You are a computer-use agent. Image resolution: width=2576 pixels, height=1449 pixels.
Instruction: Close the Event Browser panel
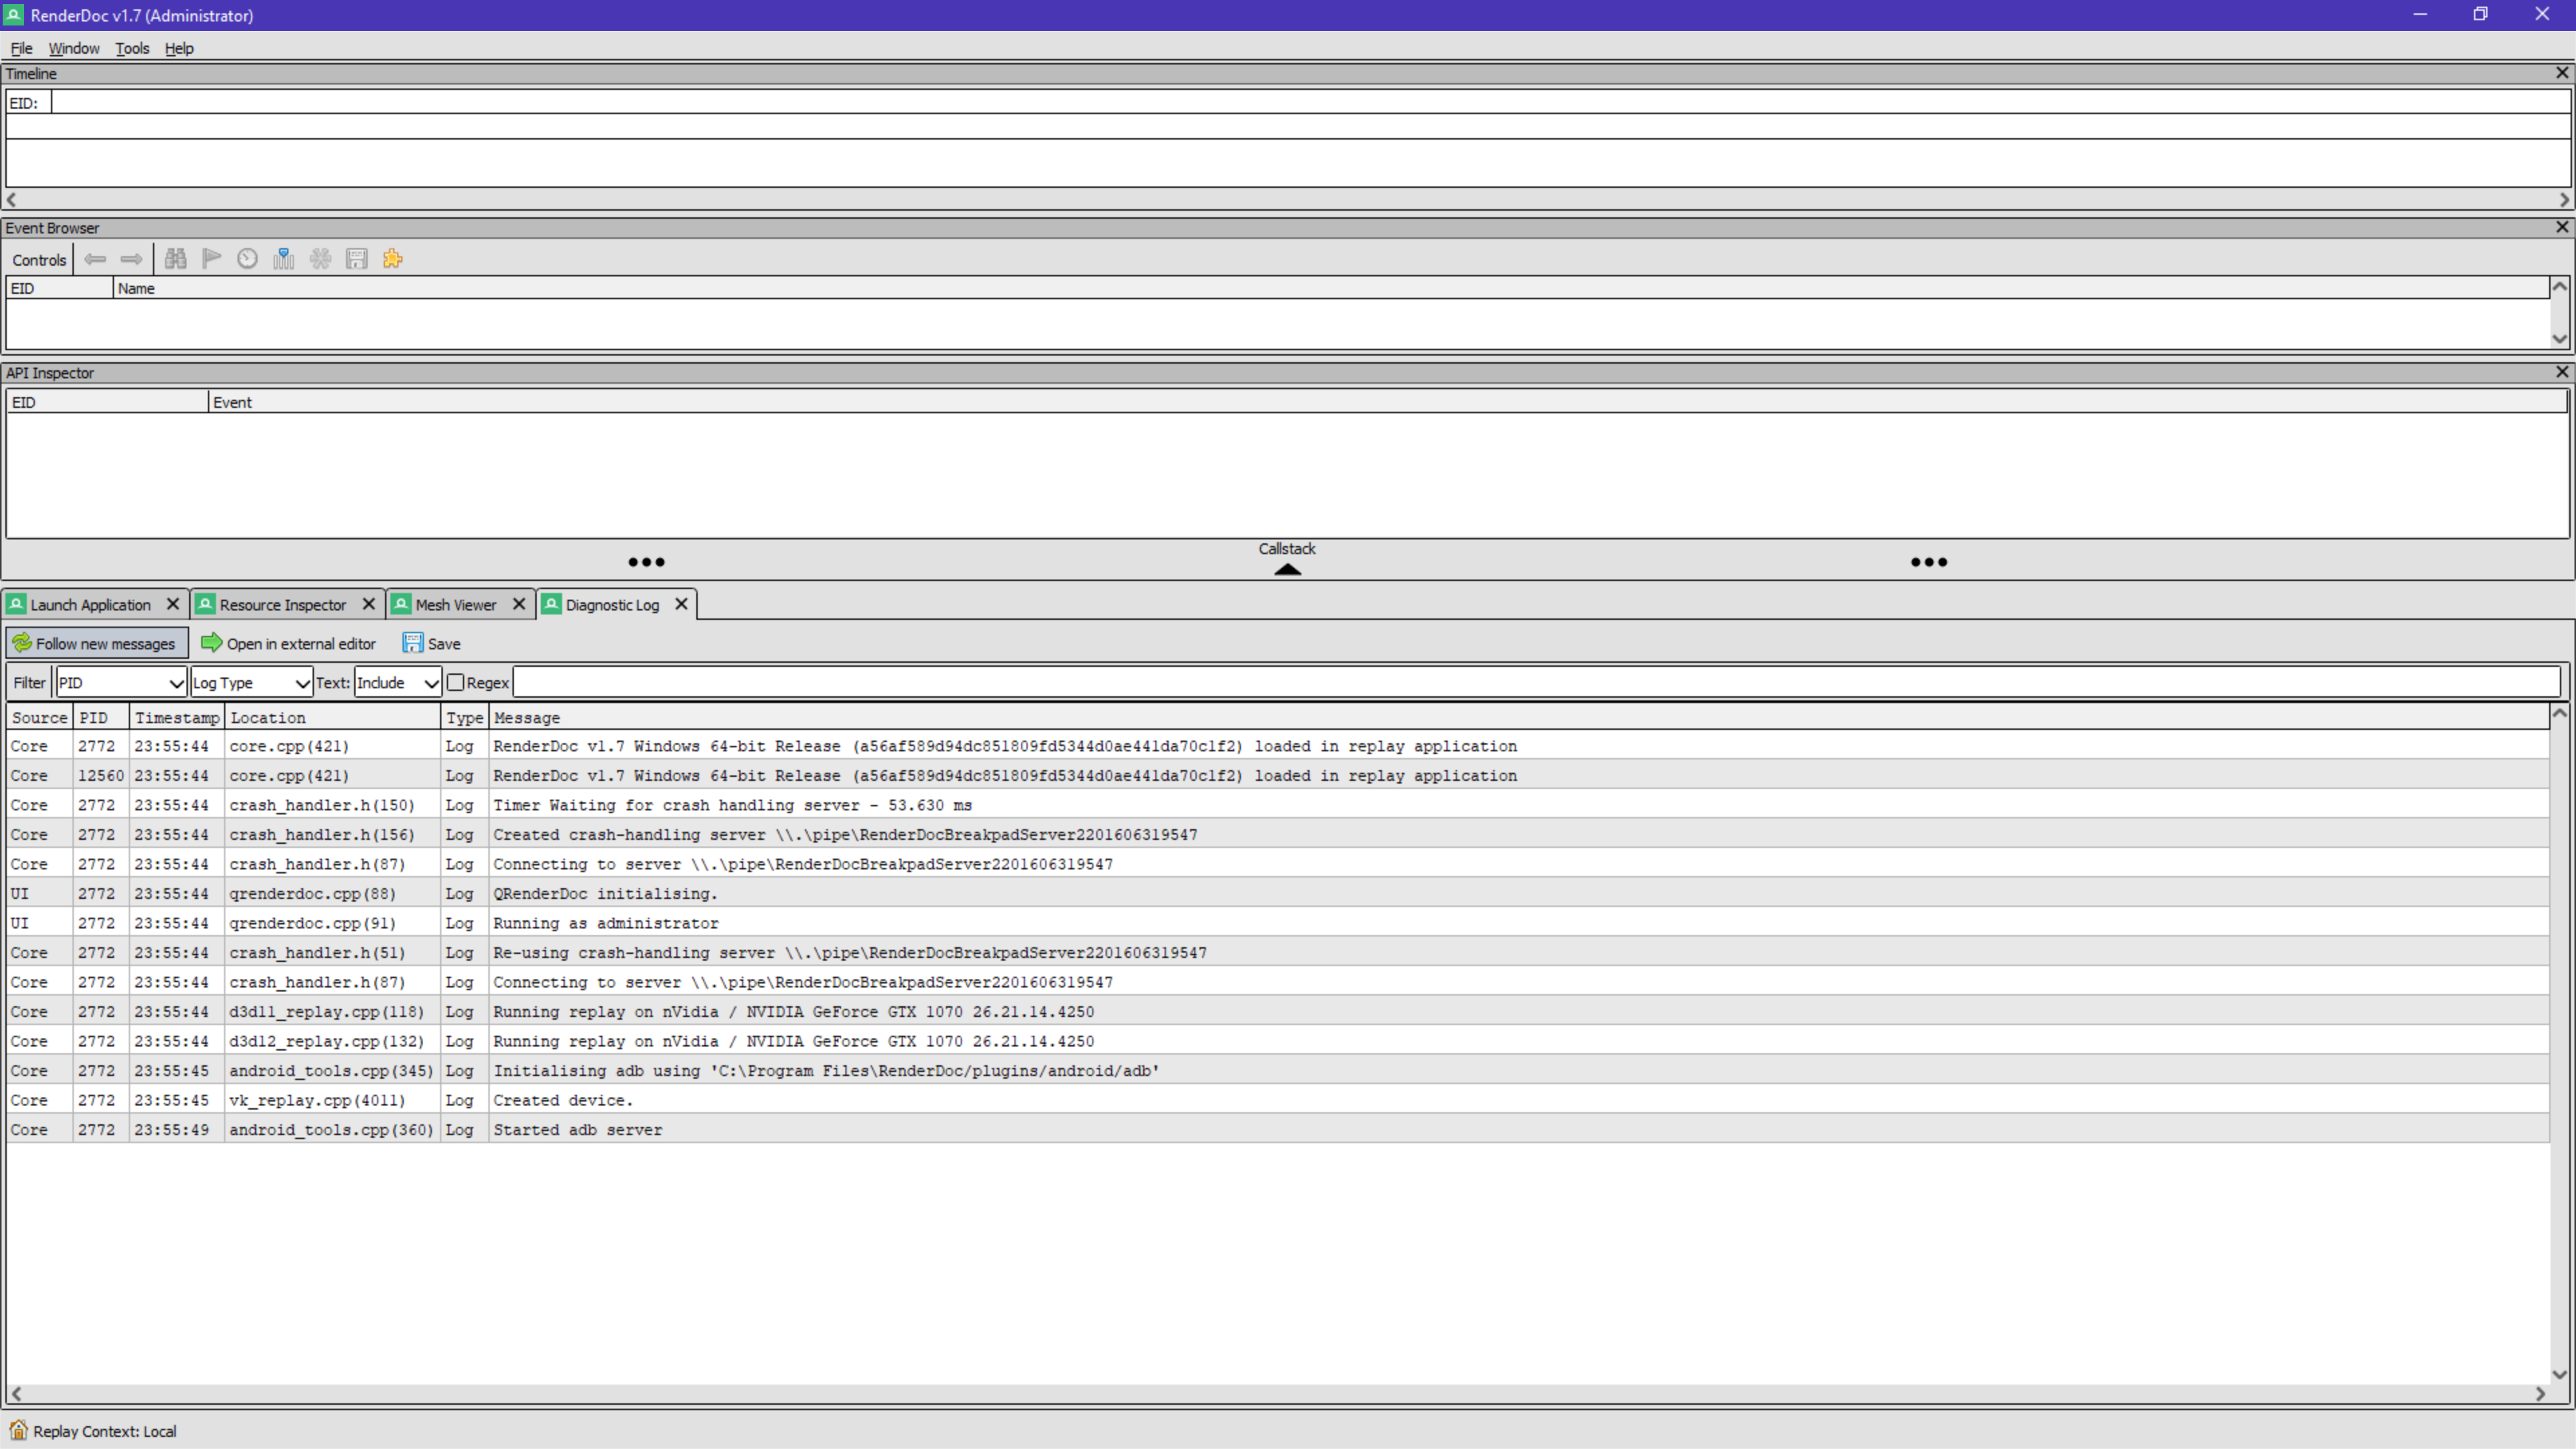[x=2562, y=227]
